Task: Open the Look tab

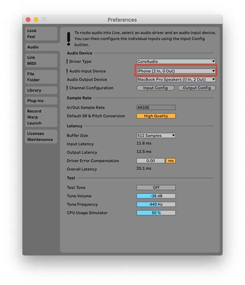Action: click(32, 31)
